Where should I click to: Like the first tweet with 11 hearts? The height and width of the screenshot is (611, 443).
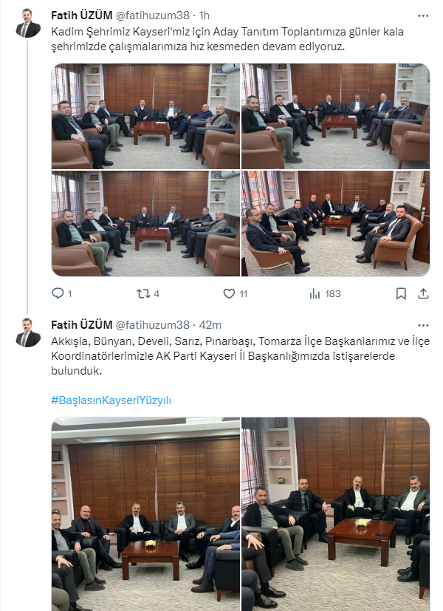(x=229, y=293)
